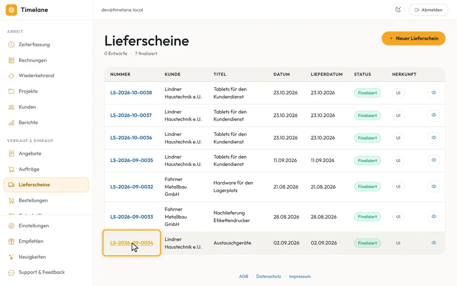Click the Timelane logo icon

[11, 10]
